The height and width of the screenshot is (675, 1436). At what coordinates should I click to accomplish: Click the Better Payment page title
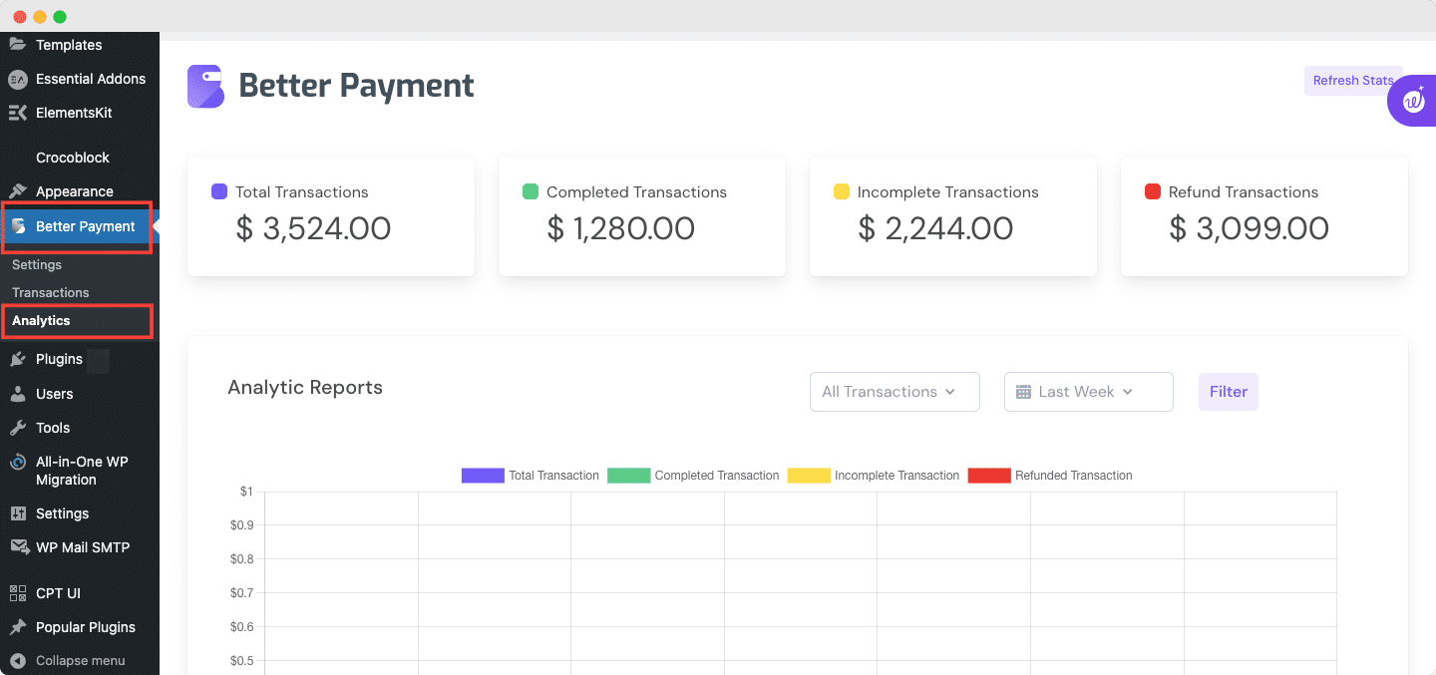[357, 86]
